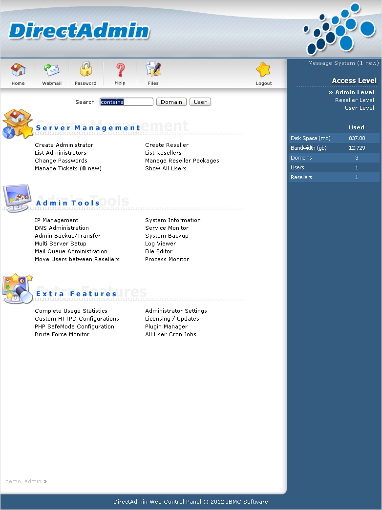This screenshot has height=510, width=382.
Task: Click the Disk Space (mb) row
Action: click(x=334, y=138)
